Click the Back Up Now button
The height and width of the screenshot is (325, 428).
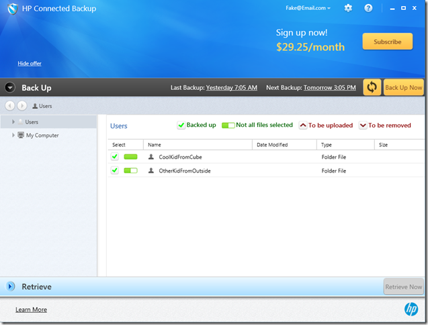tap(404, 87)
